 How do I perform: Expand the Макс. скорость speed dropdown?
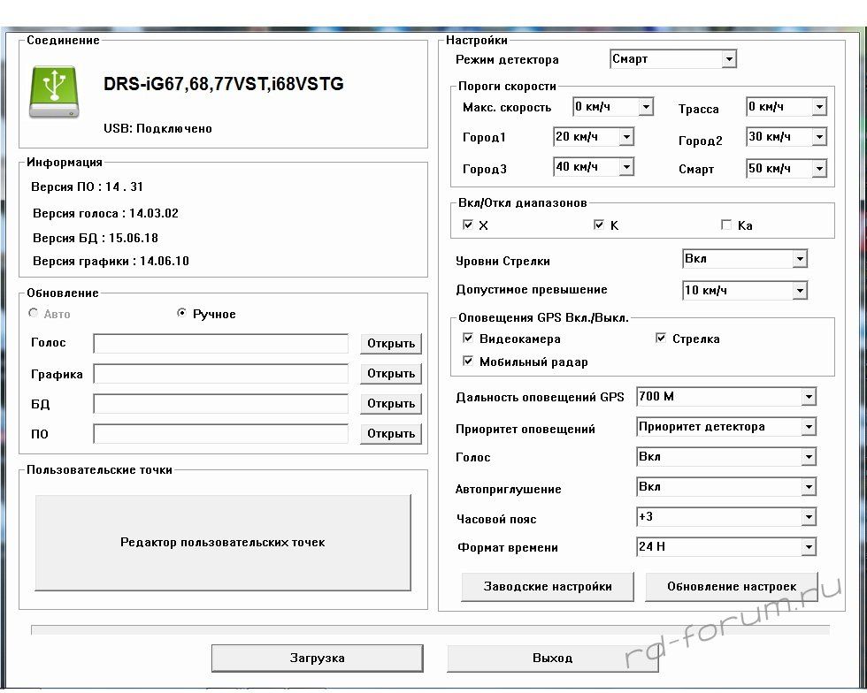coord(646,107)
